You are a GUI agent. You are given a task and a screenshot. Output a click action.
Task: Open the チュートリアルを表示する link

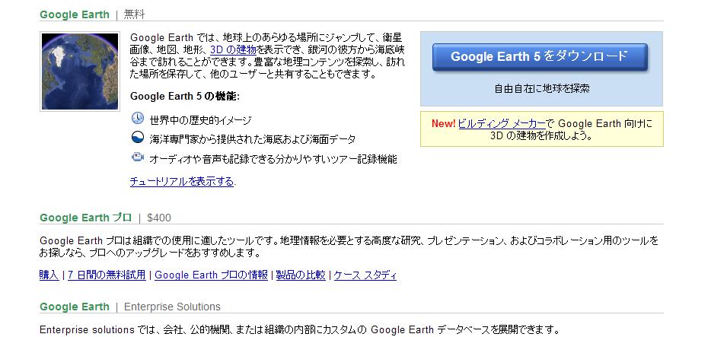tap(182, 181)
